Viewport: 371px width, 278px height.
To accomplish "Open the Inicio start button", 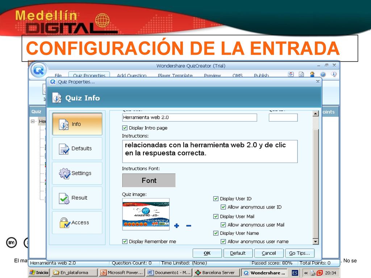I will click(39, 273).
